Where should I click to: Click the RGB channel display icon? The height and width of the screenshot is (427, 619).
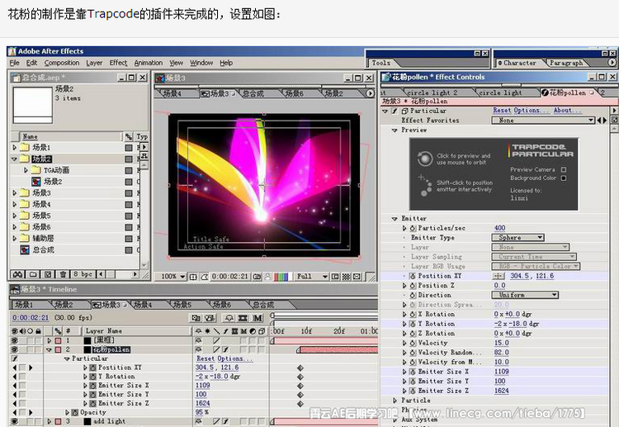coord(281,277)
